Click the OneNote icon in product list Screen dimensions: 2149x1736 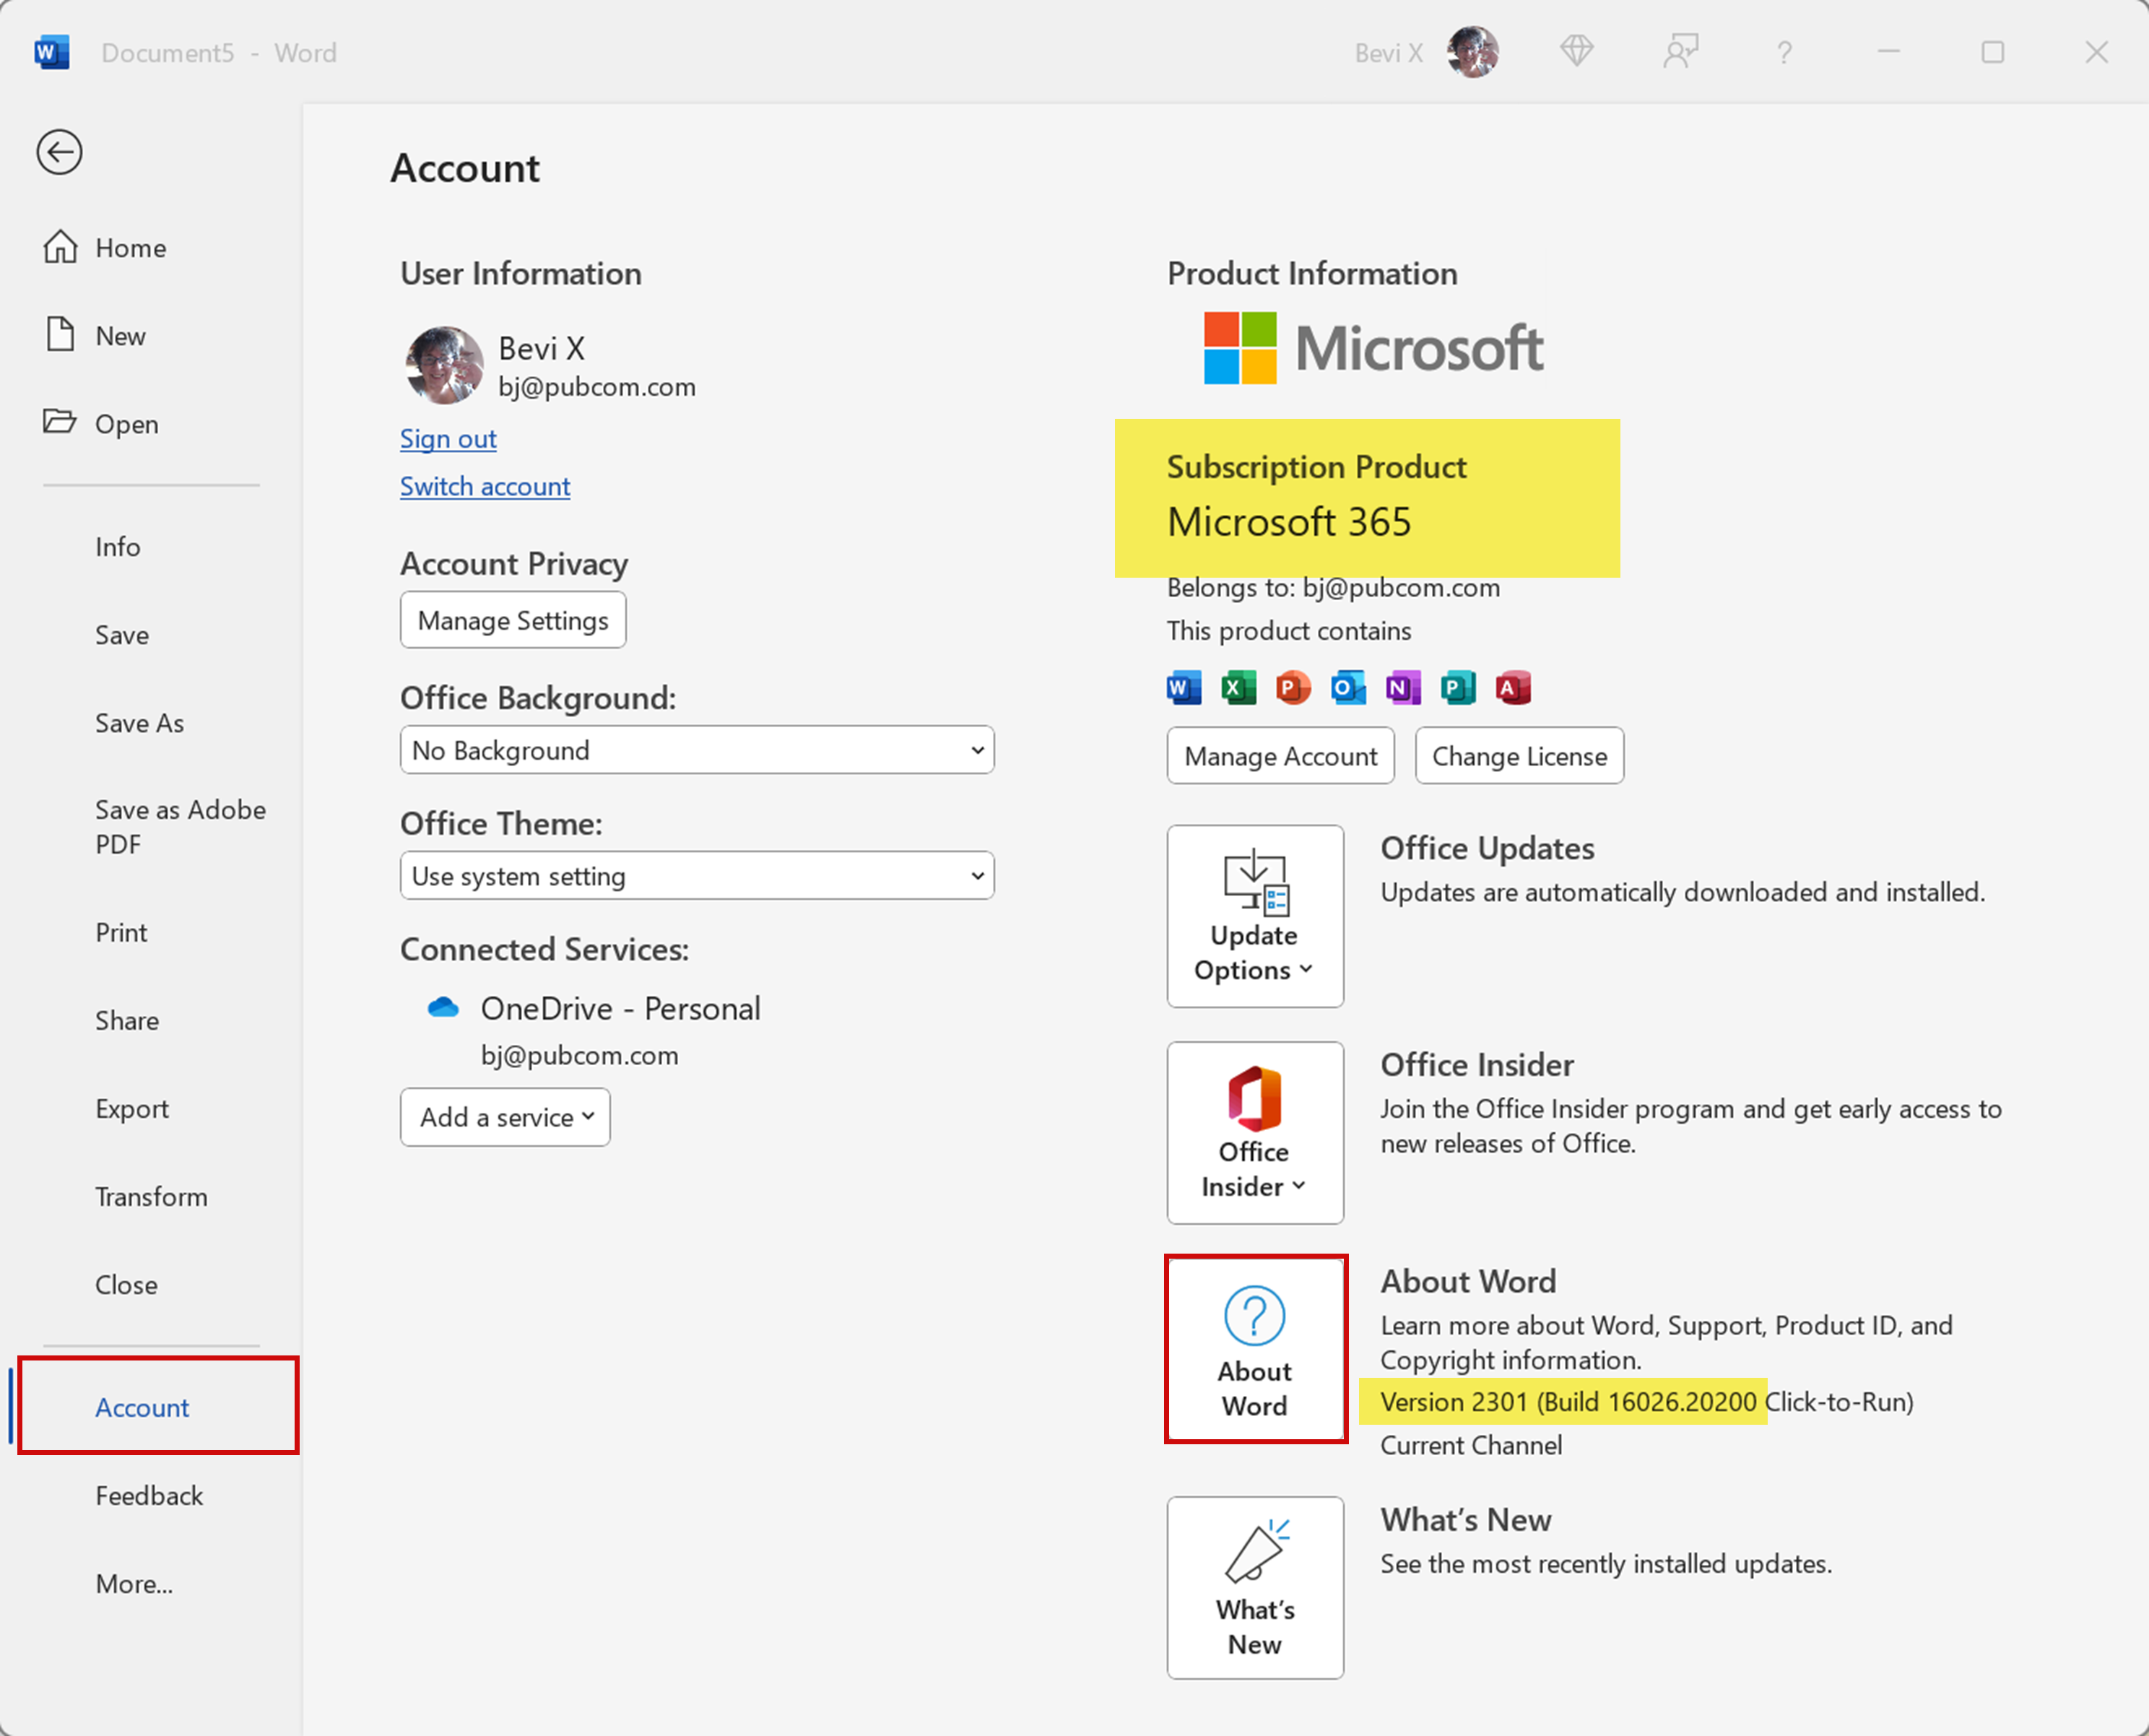(x=1403, y=688)
